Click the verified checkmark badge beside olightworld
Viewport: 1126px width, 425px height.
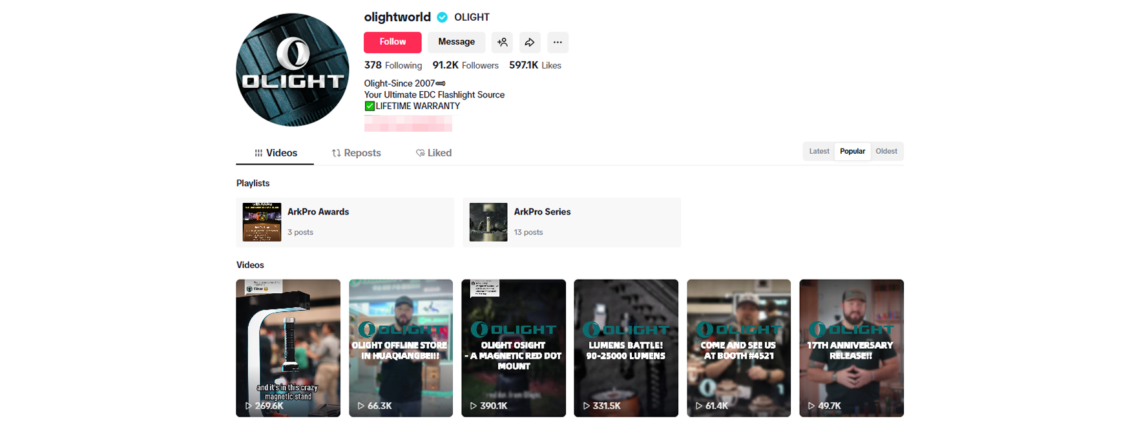click(x=443, y=17)
